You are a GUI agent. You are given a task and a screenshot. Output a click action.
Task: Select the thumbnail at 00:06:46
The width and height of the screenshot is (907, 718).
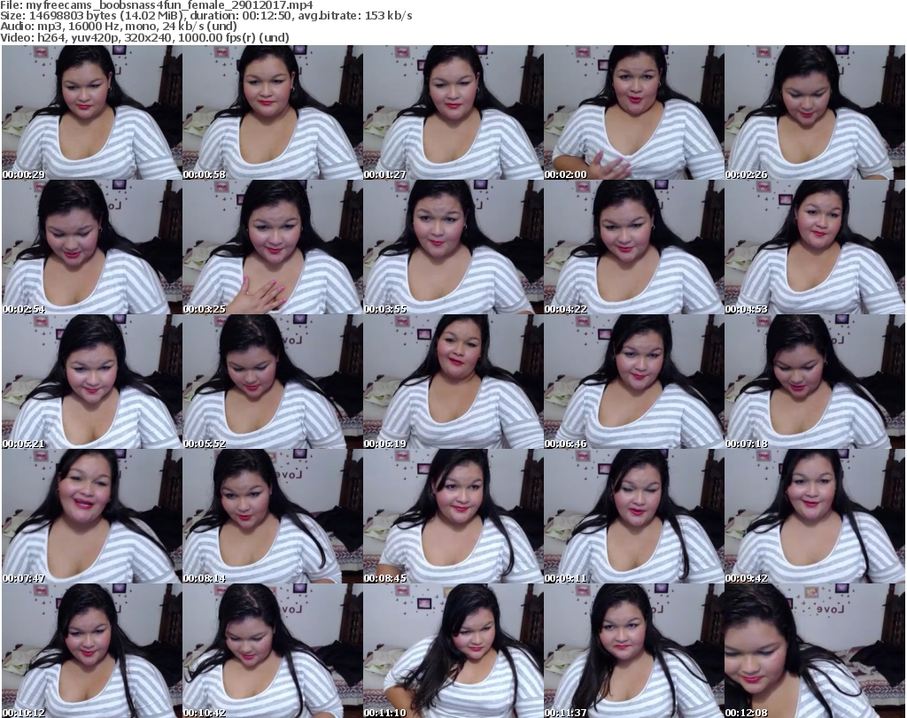point(633,382)
